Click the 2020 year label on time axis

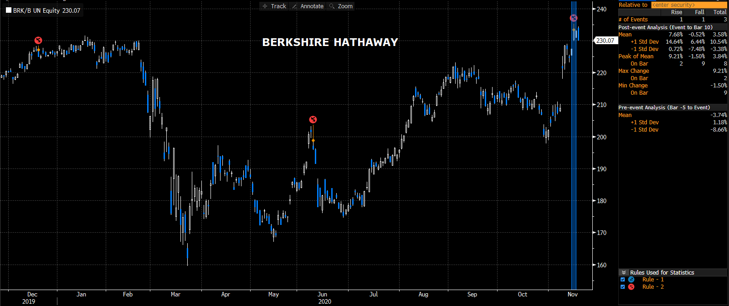(x=325, y=301)
